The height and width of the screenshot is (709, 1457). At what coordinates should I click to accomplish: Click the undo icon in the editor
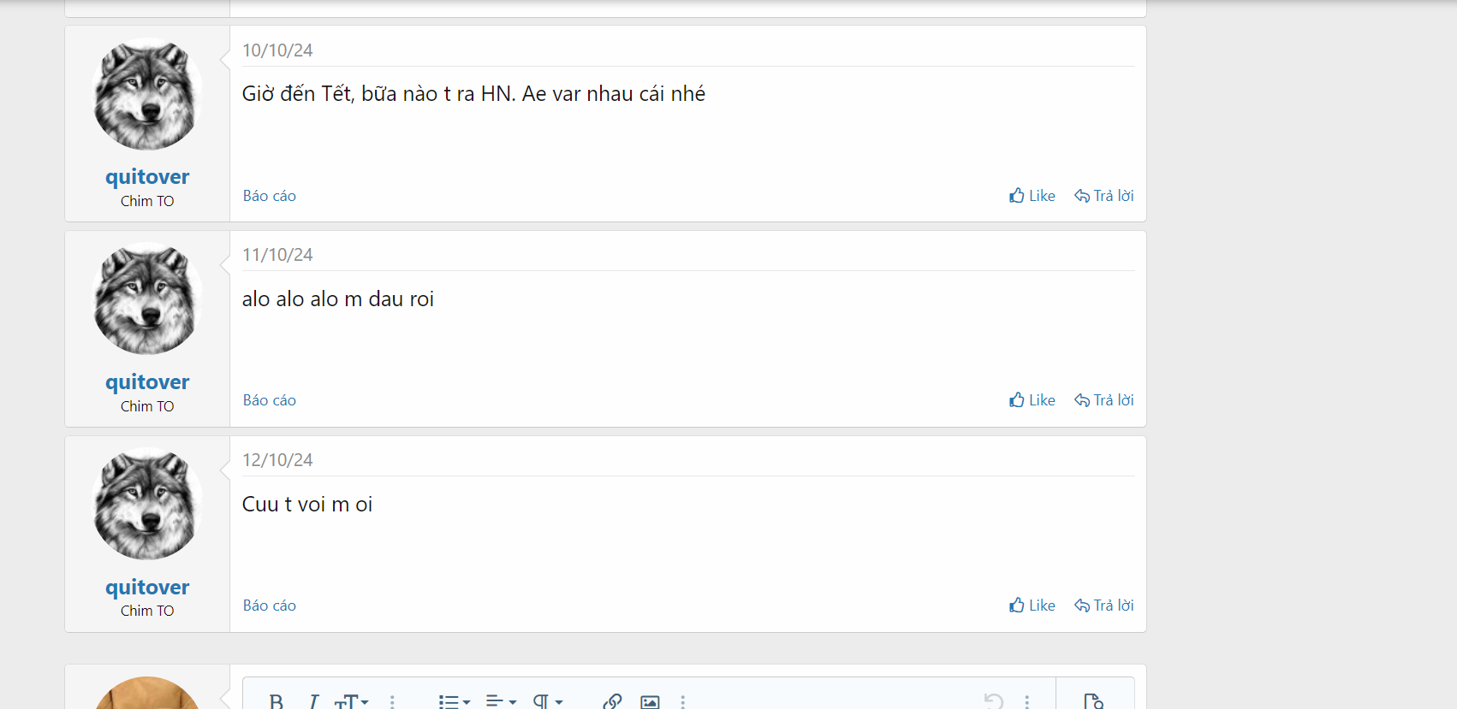[993, 701]
